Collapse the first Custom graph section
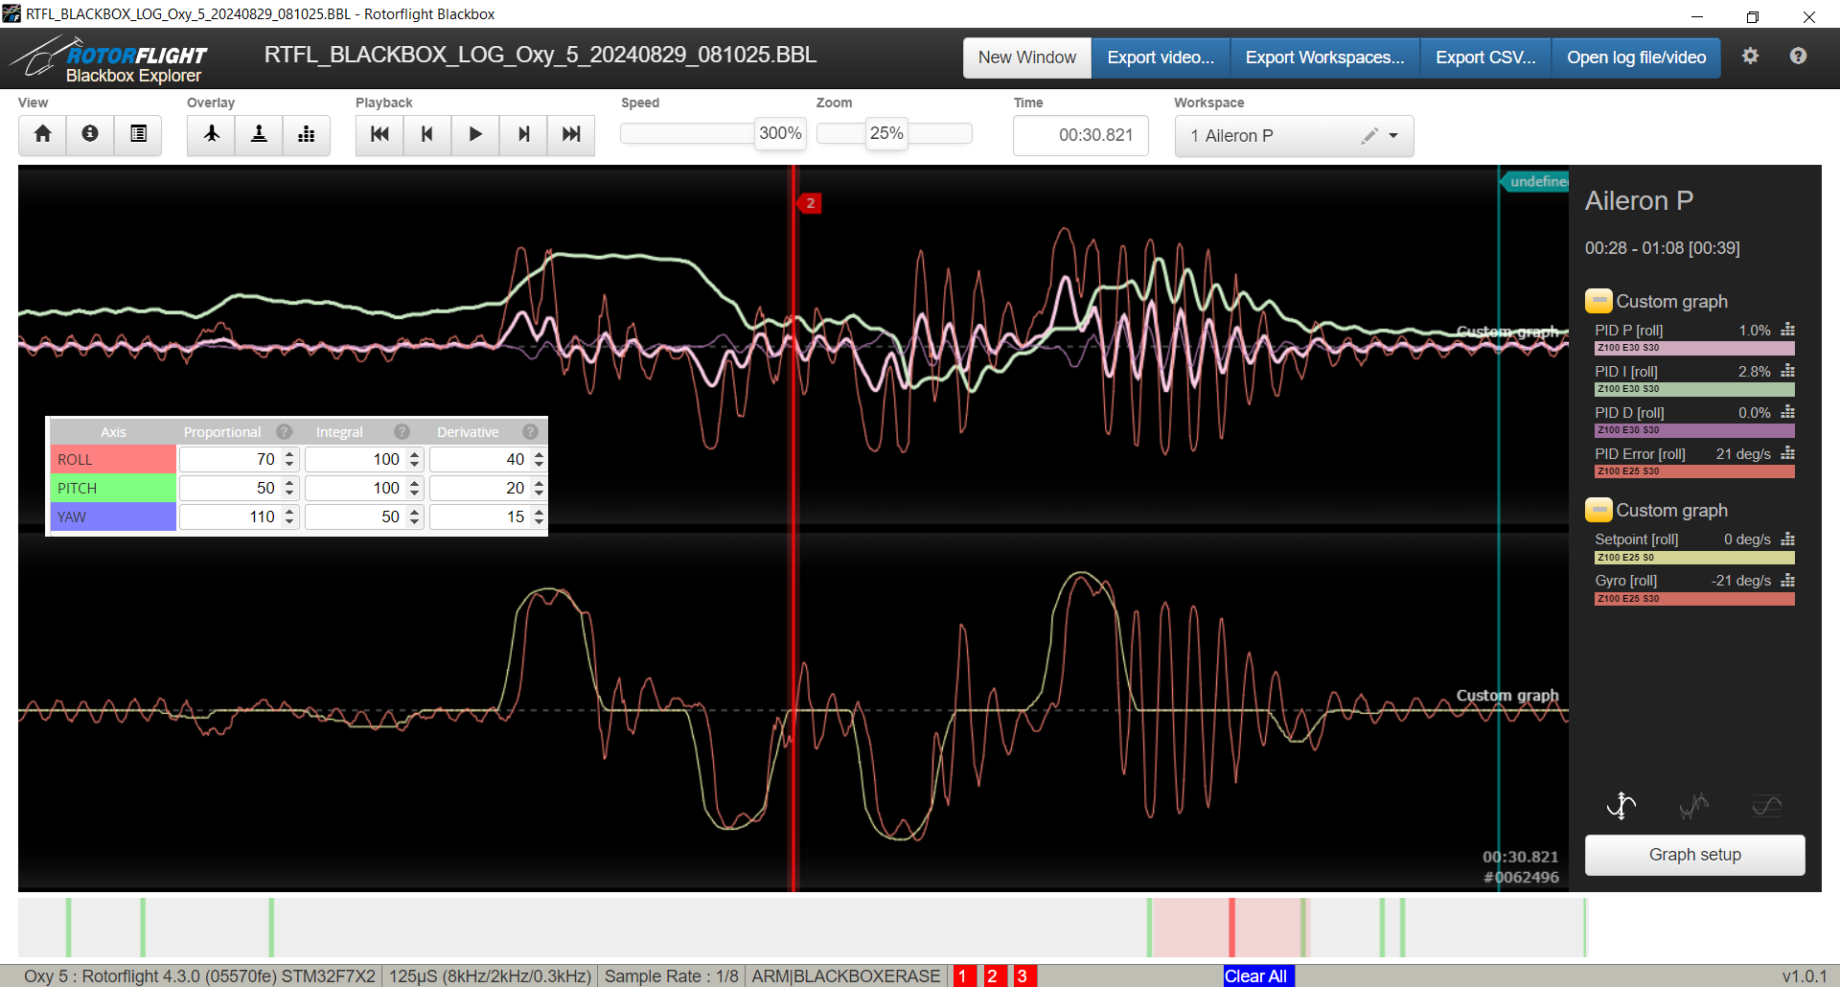 coord(1598,302)
